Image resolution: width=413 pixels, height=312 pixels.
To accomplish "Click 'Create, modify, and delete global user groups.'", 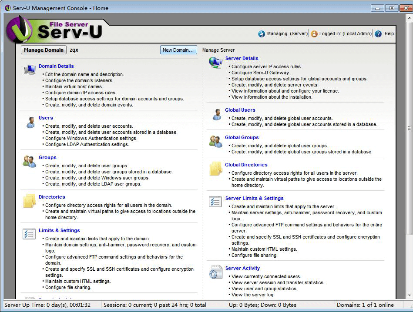I will pos(280,146).
